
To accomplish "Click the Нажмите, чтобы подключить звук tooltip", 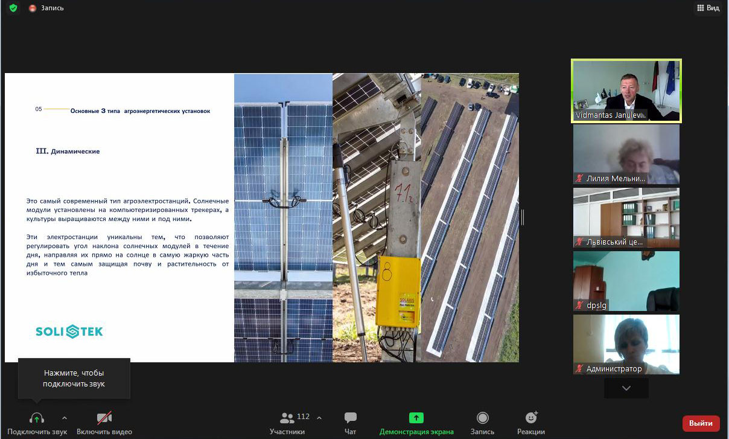I will (x=74, y=379).
